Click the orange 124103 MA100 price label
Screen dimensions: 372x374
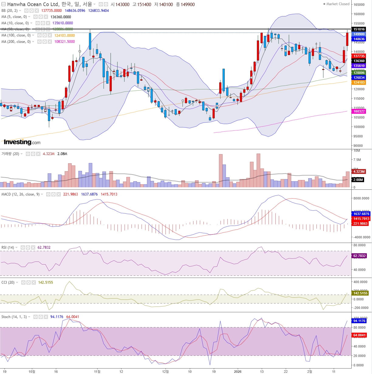359,82
